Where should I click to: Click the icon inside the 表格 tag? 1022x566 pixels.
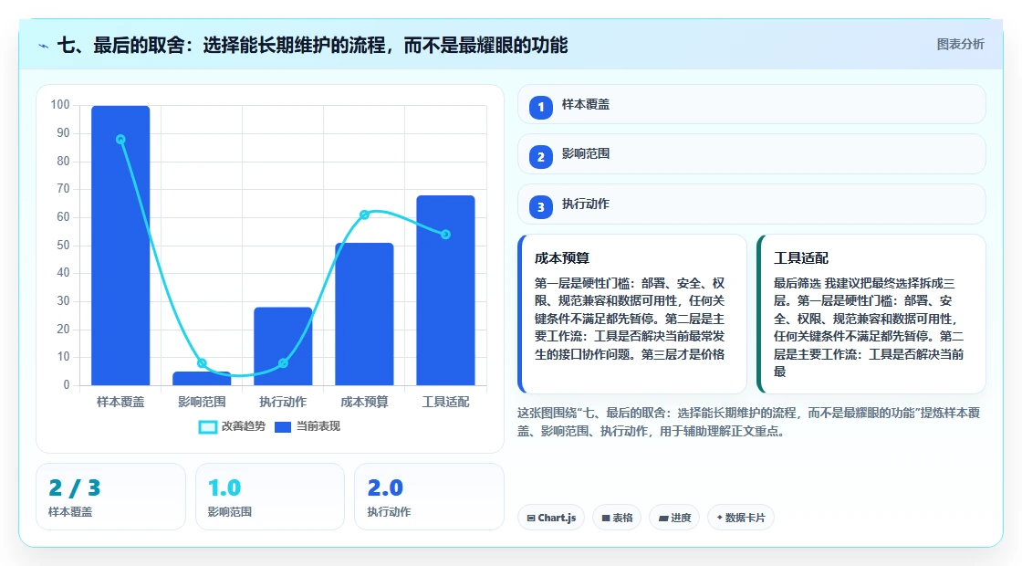point(606,518)
